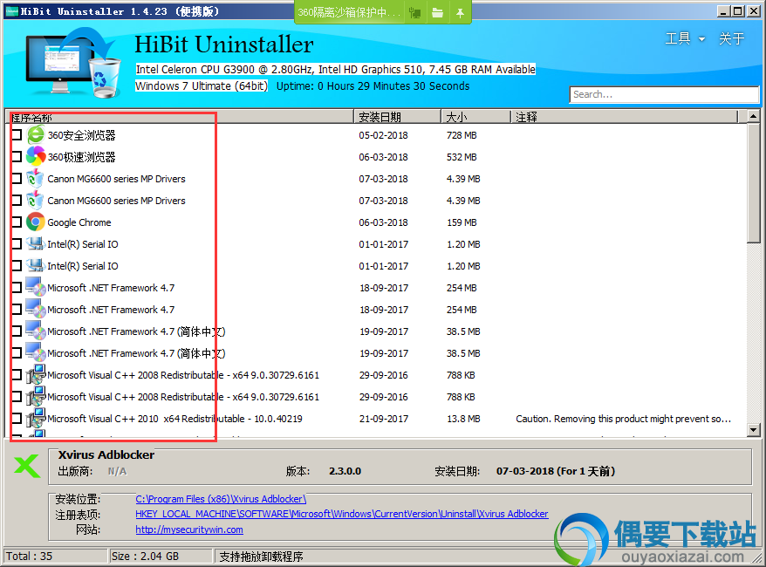Click the Google Chrome icon in list
Viewport: 766px width, 567px height.
(36, 222)
